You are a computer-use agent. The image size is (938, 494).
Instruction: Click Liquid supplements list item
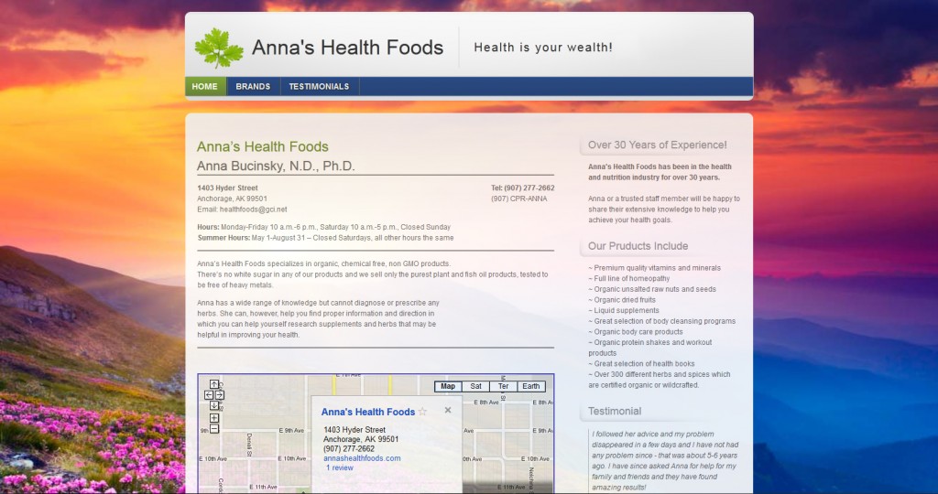(624, 311)
